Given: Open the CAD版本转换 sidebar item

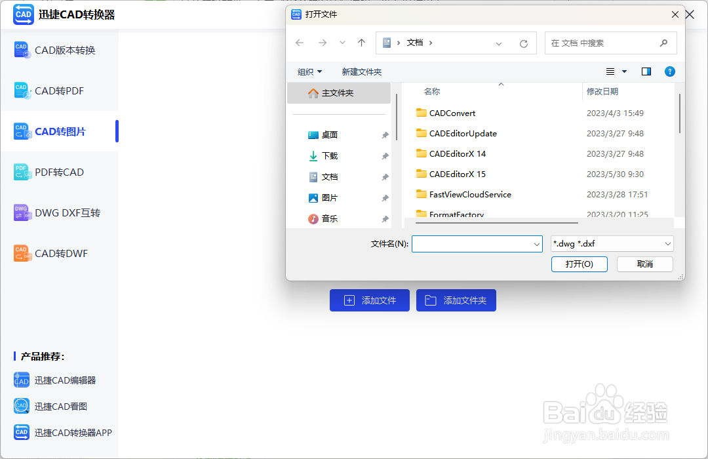Looking at the screenshot, I should pyautogui.click(x=60, y=50).
